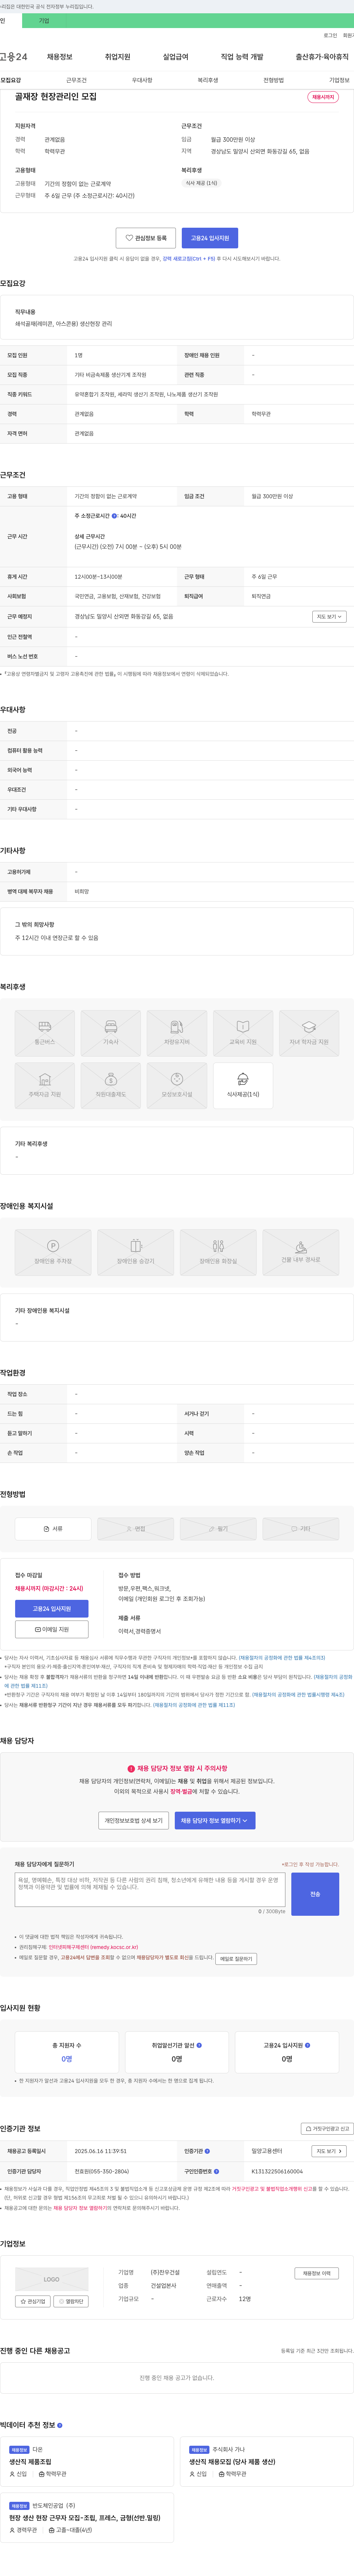Click the 관심정보 등록 heart button
Screen dimensions: 354x2576
(x=146, y=238)
